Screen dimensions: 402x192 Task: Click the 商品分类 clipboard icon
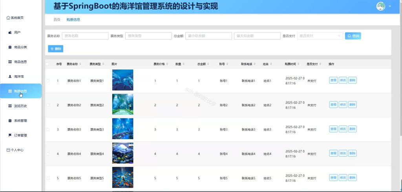pyautogui.click(x=10, y=47)
